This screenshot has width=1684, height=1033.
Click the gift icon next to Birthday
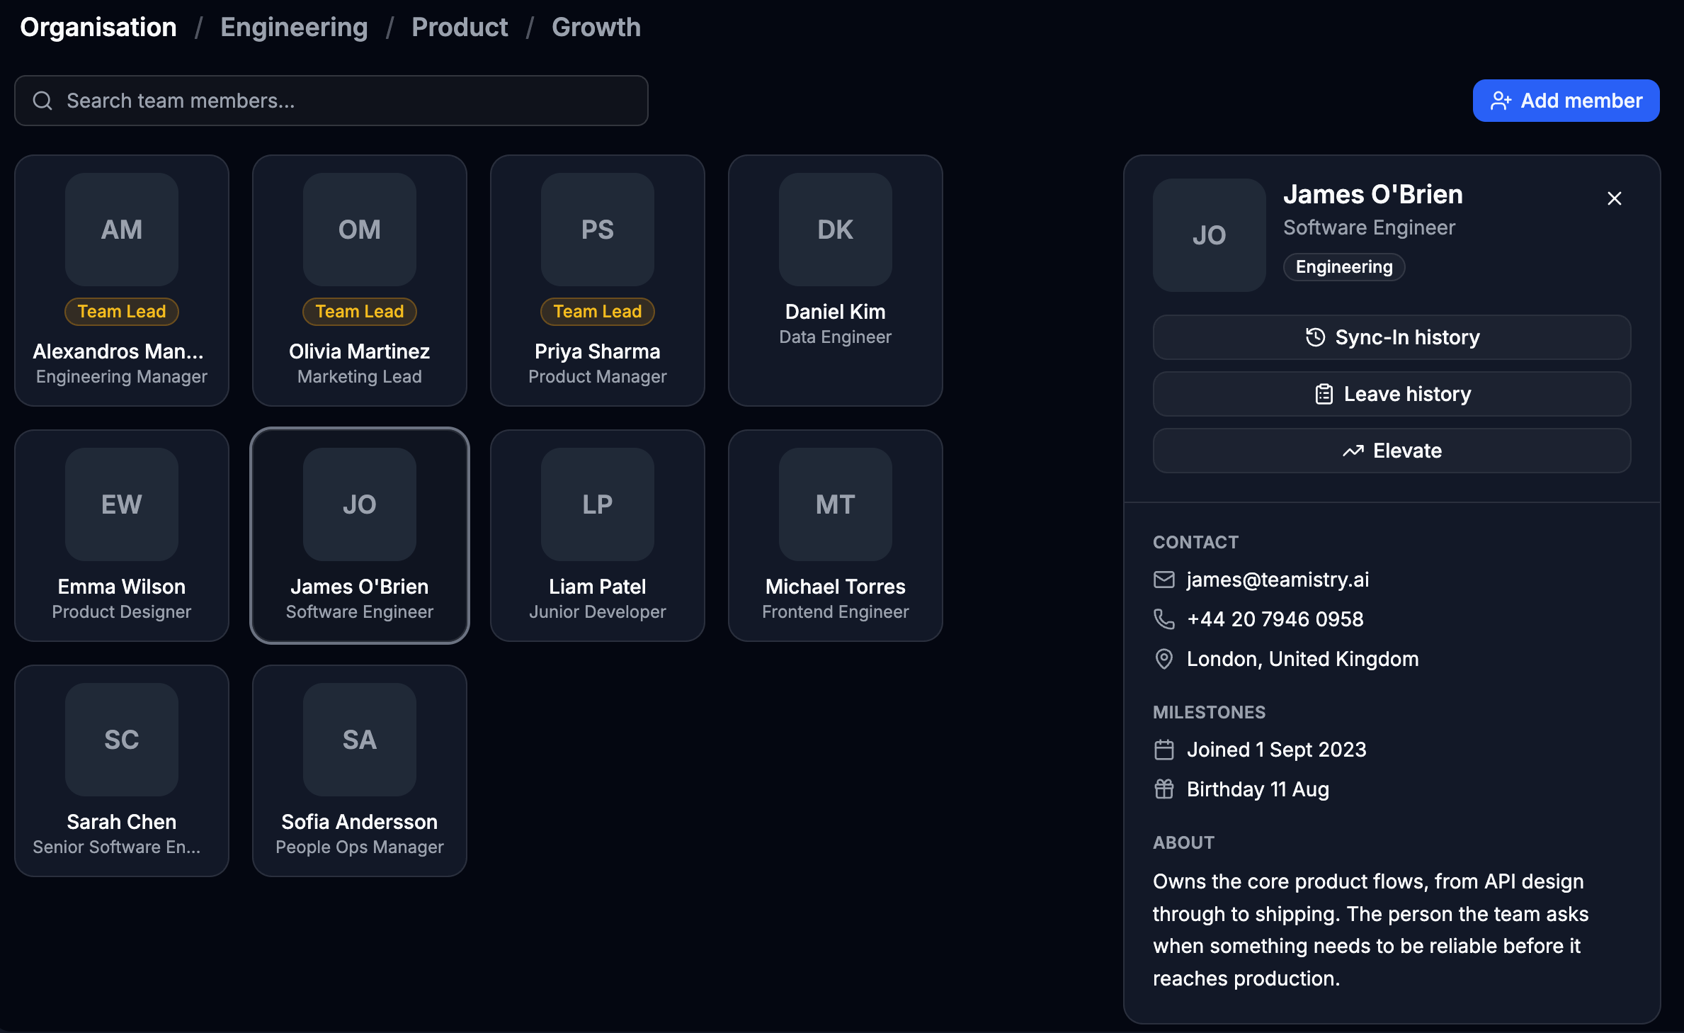point(1164,789)
